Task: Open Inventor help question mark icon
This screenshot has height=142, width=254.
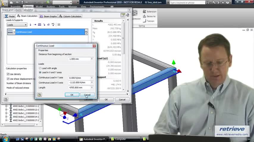Action: pyautogui.click(x=228, y=2)
